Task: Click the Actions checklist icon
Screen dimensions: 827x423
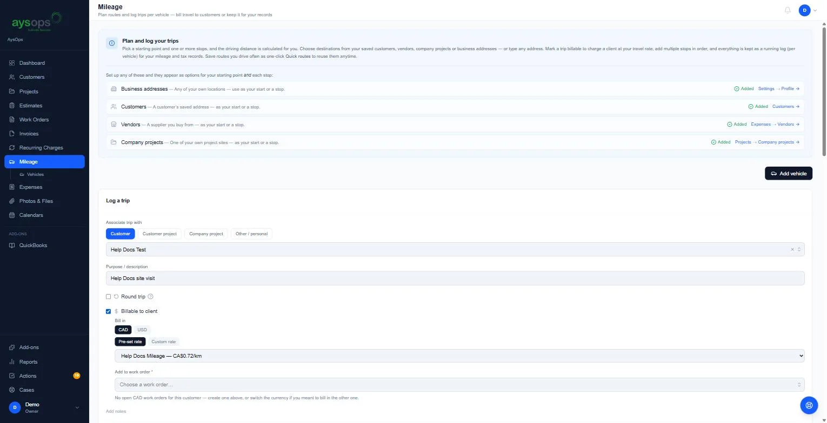Action: pos(12,376)
